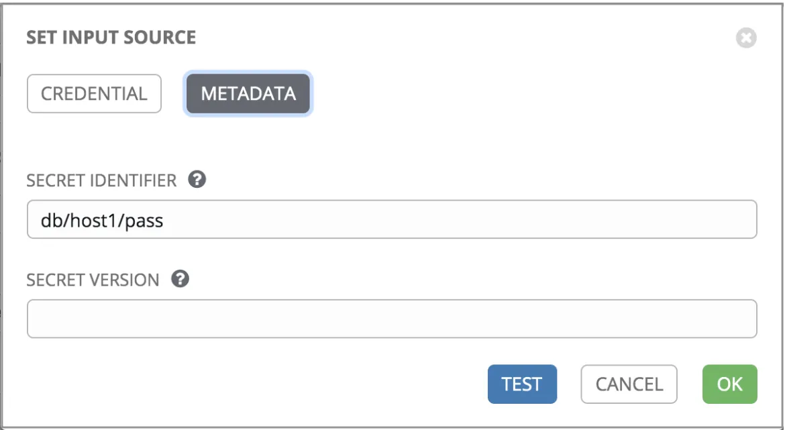Confirm with the green OK button
Viewport: 785px width, 430px height.
pos(729,384)
